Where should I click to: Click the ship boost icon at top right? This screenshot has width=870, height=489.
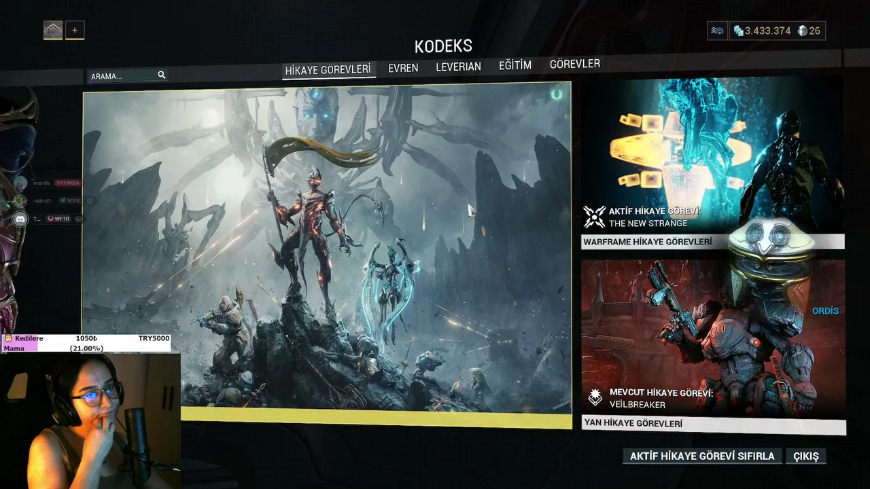pyautogui.click(x=717, y=31)
